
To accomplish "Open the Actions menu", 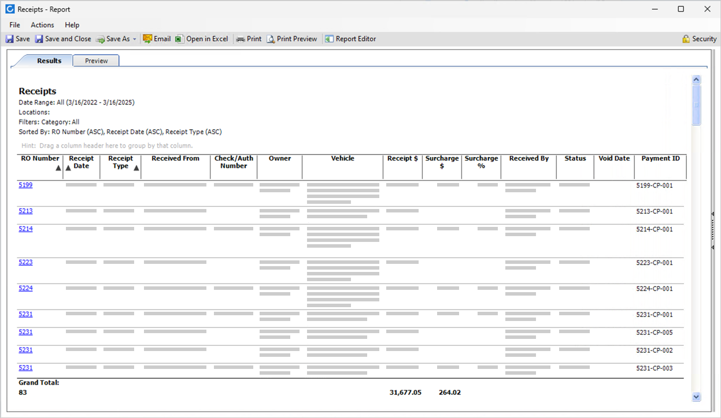I will 42,25.
